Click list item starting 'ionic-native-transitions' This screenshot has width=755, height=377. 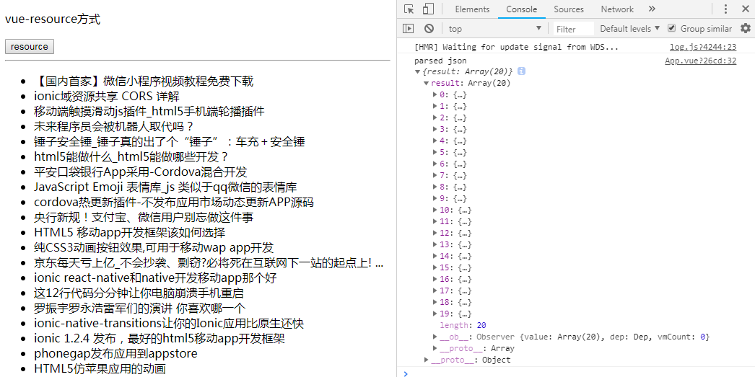coord(169,323)
